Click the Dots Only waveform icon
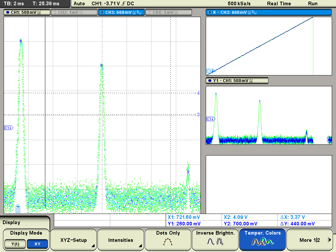 pos(168,242)
